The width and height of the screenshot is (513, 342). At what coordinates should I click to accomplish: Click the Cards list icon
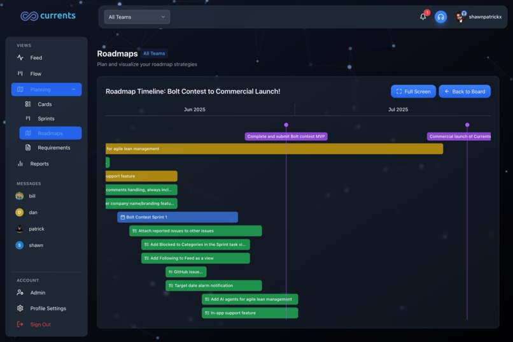point(28,104)
